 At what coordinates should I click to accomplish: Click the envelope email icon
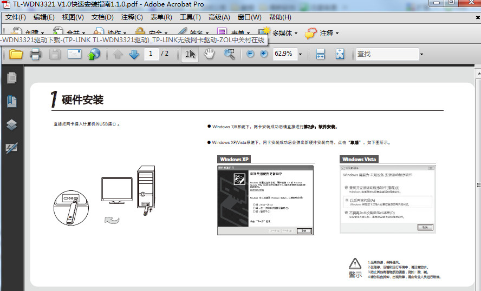tap(75, 54)
